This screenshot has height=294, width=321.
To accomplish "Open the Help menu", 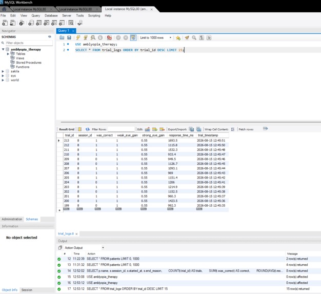I will pos(108,15).
